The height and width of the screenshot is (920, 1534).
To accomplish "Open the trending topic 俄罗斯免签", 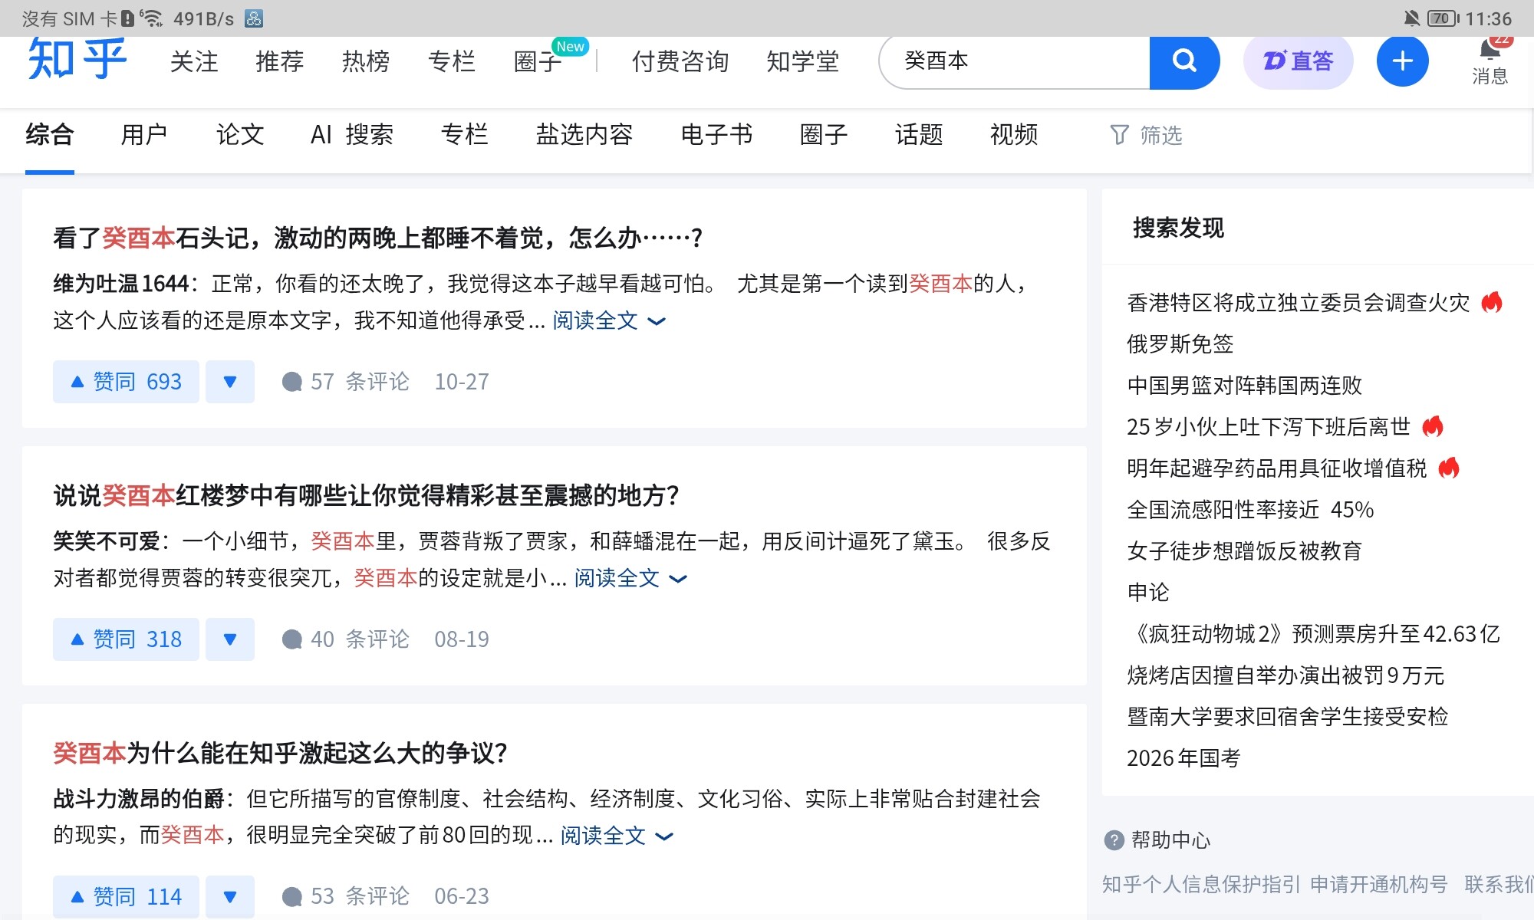I will click(1180, 344).
